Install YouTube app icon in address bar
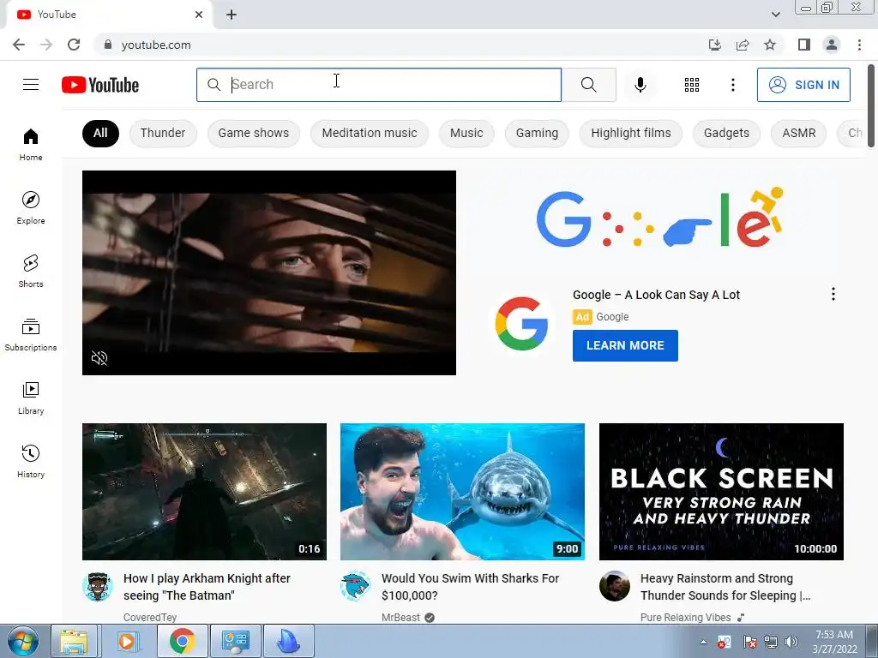 coord(714,45)
